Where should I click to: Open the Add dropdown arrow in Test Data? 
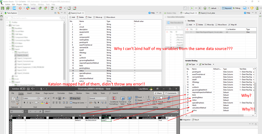[194, 25]
